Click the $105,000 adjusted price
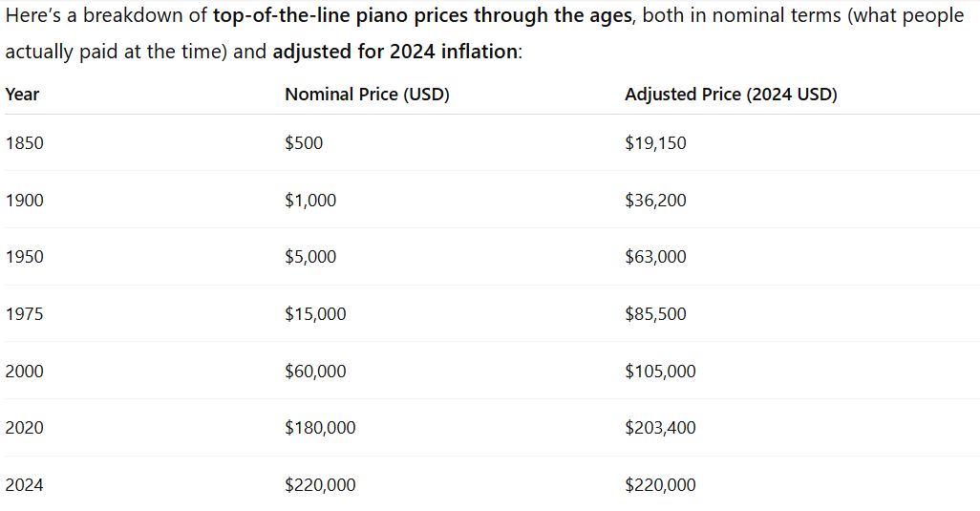 (x=660, y=371)
